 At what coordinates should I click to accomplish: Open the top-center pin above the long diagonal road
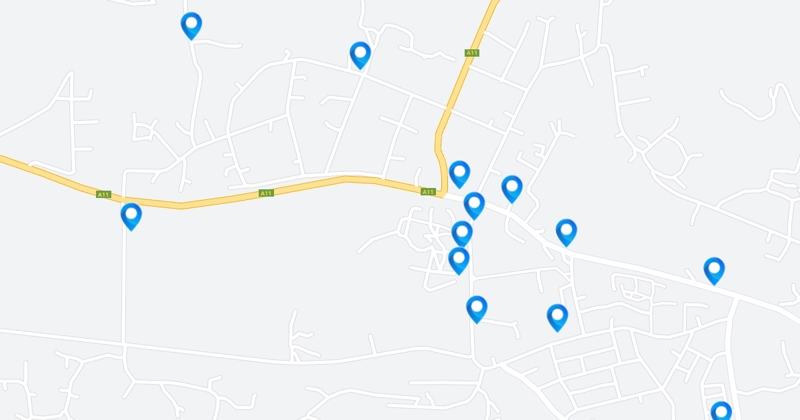pos(360,55)
